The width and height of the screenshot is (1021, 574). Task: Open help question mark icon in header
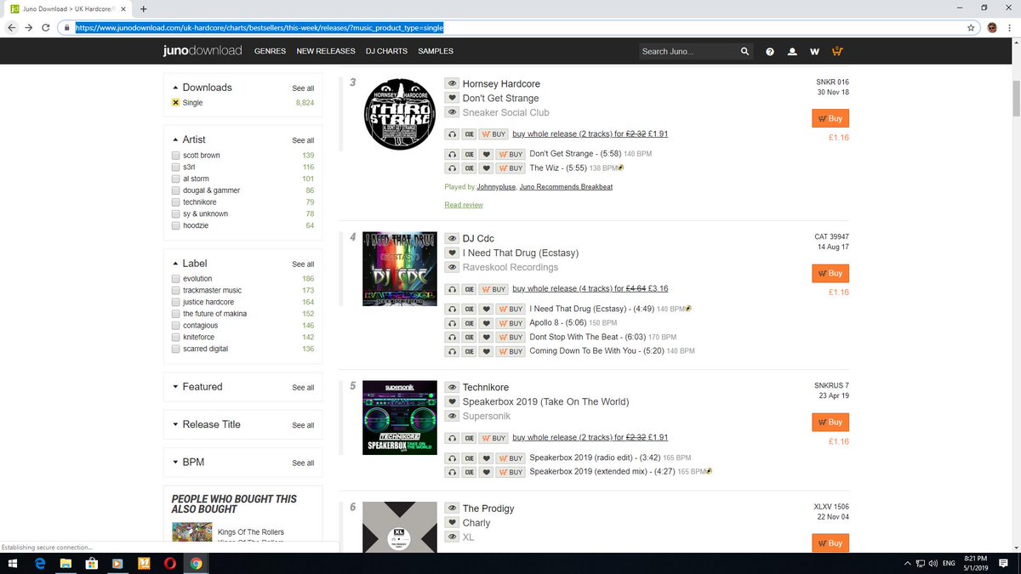(x=770, y=51)
